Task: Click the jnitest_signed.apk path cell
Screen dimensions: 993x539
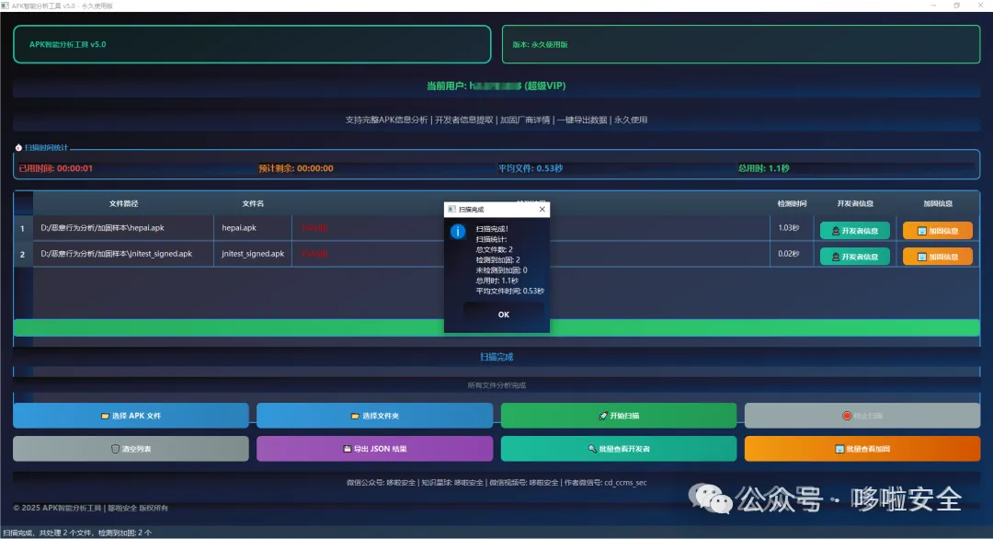Action: coord(123,254)
